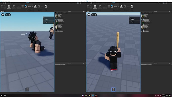Expand StarterPack in the right Explorer
Screen dimensions: 172x97
click(x=142, y=26)
